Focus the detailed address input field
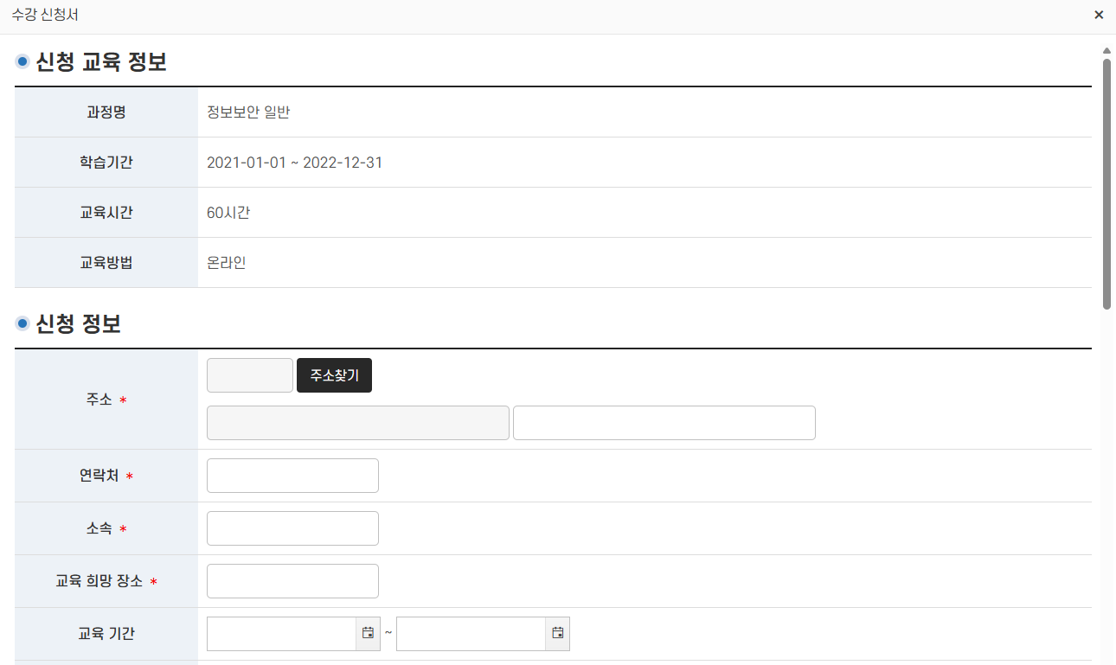 [664, 423]
